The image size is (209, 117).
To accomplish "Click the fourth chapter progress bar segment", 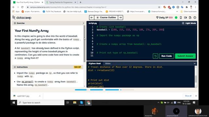I will [127, 90].
